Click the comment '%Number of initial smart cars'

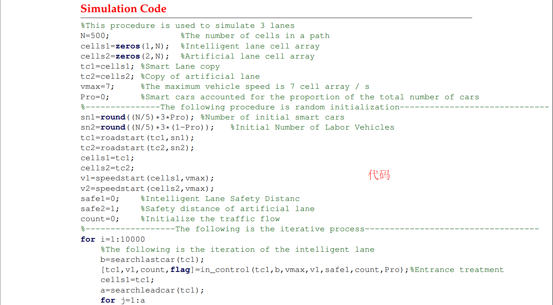click(x=272, y=117)
